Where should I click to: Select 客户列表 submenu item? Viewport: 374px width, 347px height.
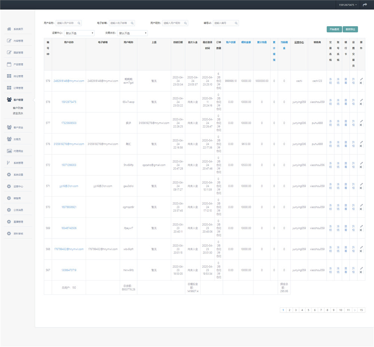18,108
